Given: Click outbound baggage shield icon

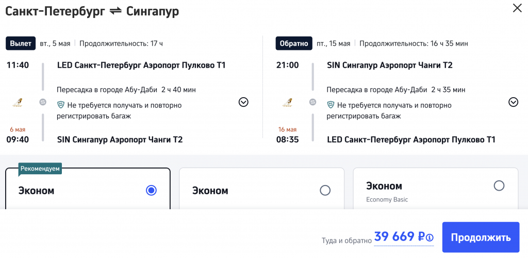Looking at the screenshot, I should point(60,105).
